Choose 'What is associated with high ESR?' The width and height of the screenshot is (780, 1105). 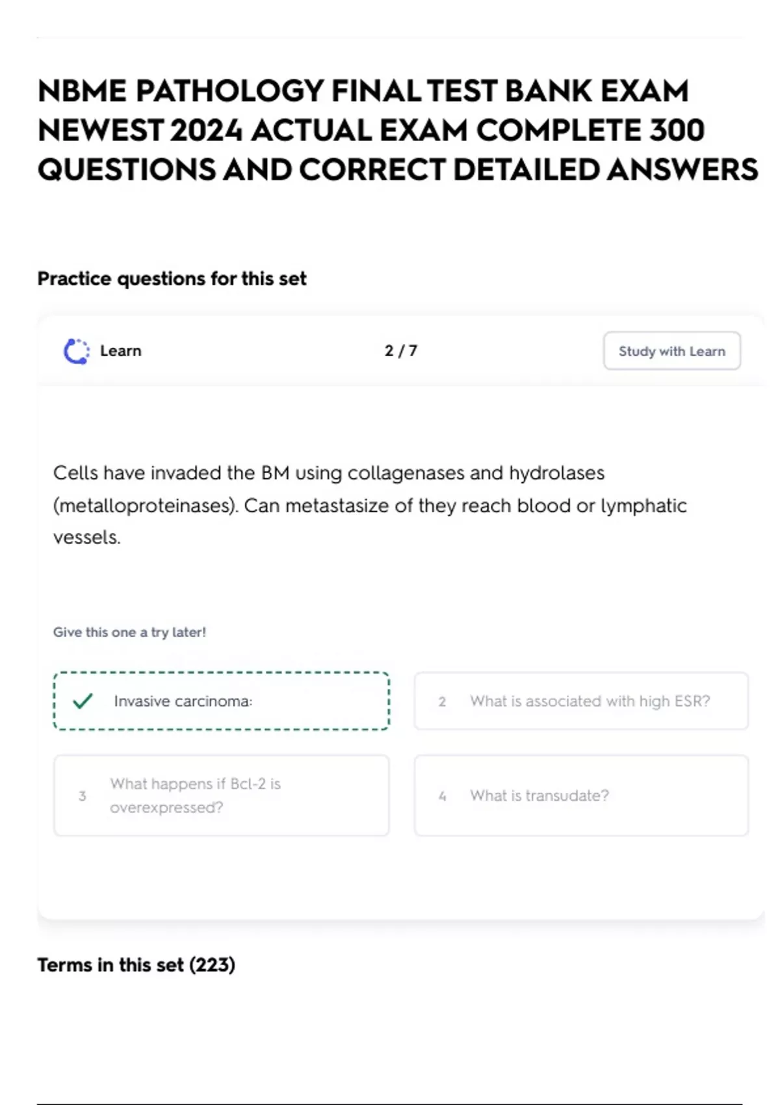[590, 701]
